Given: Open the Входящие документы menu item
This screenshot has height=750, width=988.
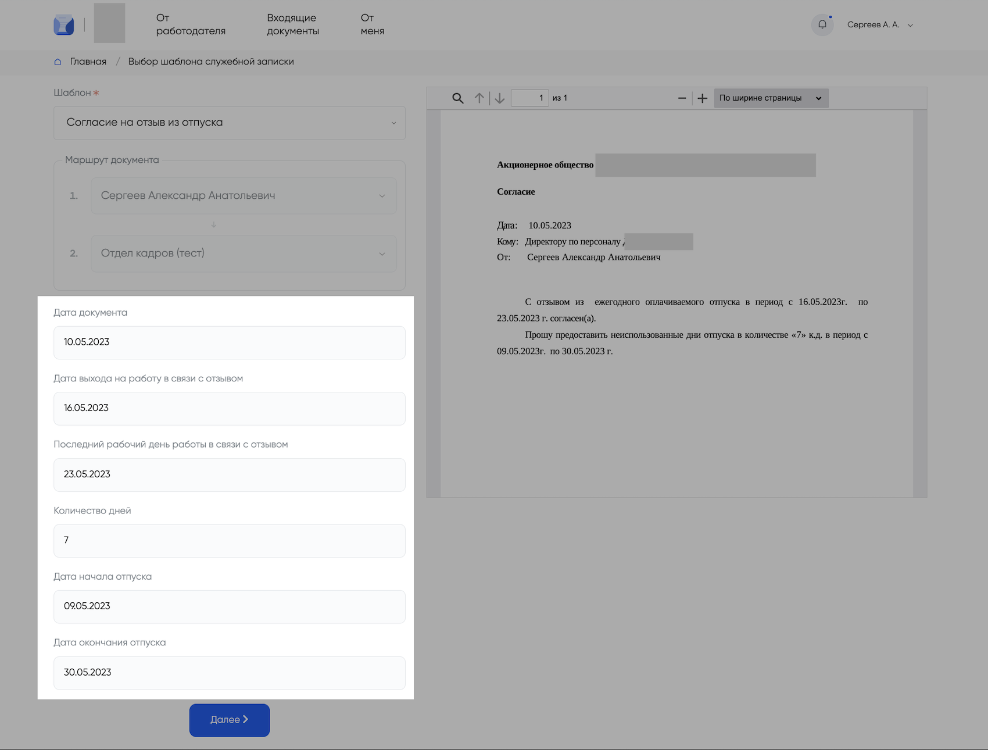Looking at the screenshot, I should click(x=293, y=24).
